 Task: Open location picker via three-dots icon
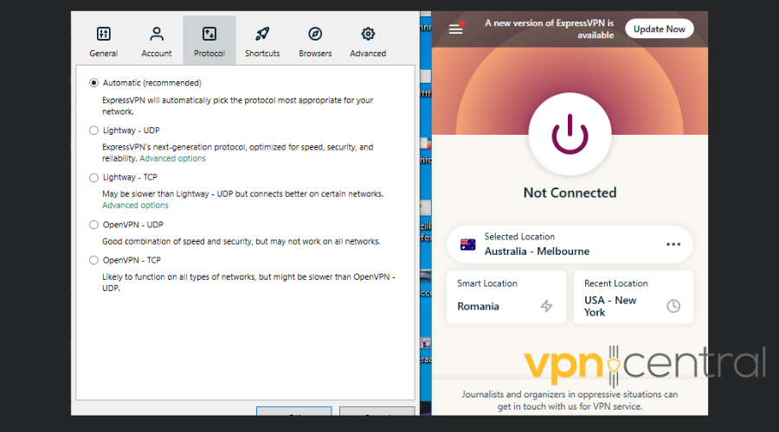click(673, 245)
